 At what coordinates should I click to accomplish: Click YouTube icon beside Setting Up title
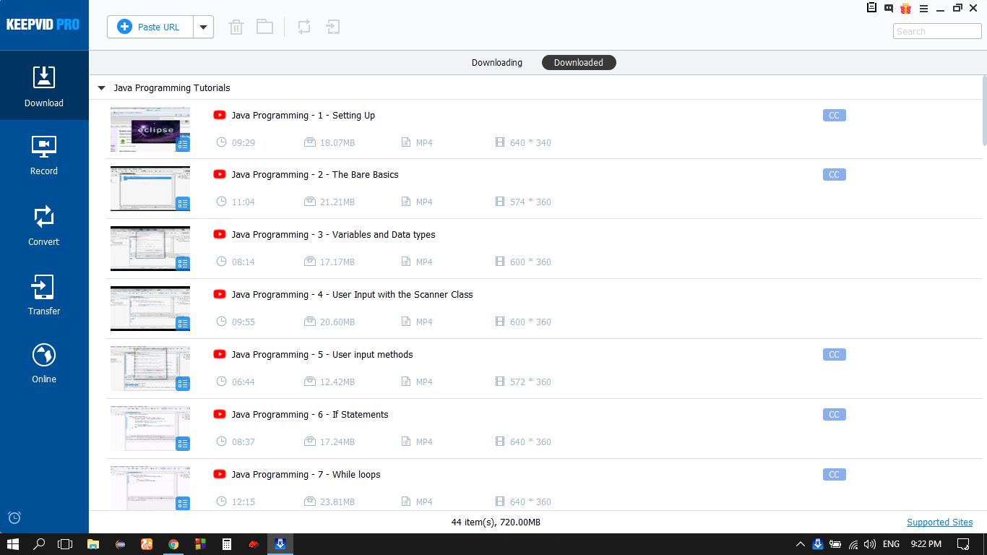coord(220,116)
